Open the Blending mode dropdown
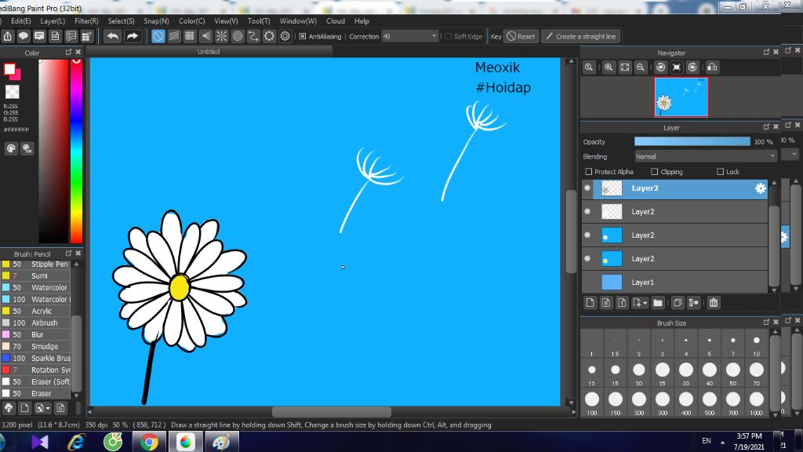 tap(707, 157)
